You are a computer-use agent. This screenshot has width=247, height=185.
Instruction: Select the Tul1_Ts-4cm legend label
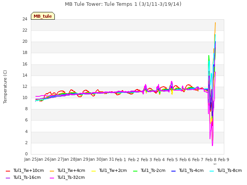(x=191, y=170)
